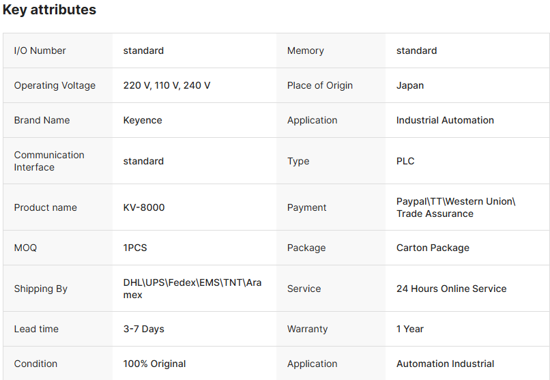Viewport: 550px width, 380px height.
Task: Select the 'Industrial Automation' application value
Action: pos(445,120)
